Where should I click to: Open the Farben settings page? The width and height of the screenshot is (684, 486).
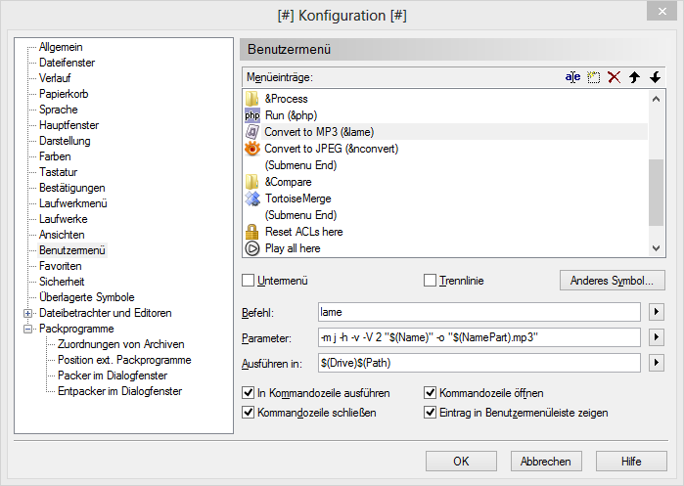(55, 156)
